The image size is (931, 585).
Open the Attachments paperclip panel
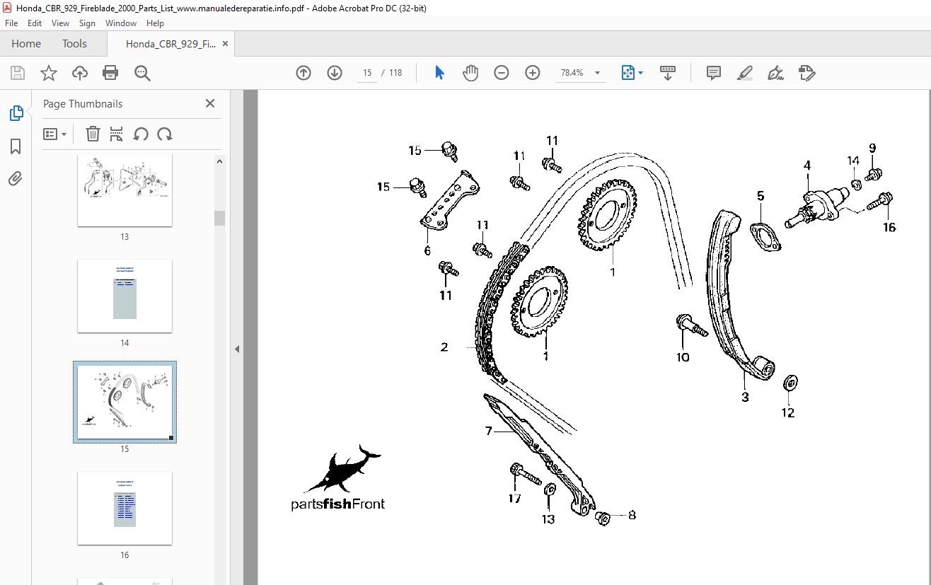(16, 178)
